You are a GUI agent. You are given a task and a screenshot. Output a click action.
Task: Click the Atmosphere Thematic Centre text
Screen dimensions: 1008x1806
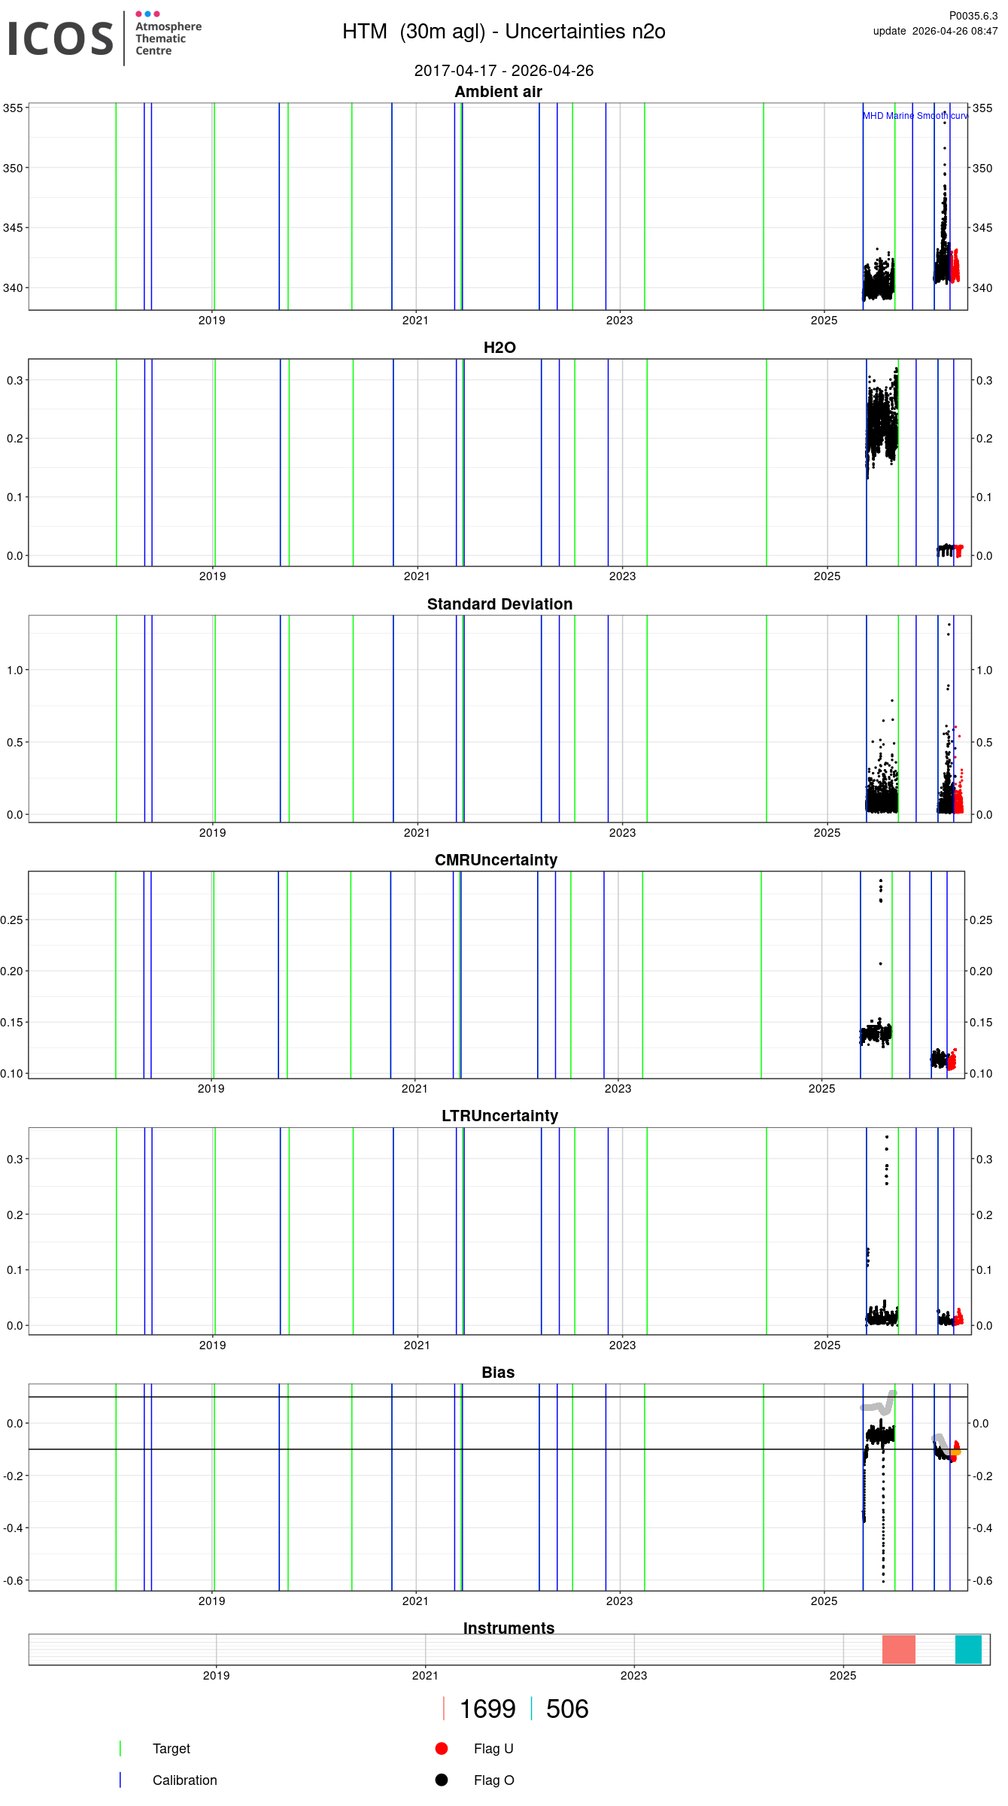coord(168,39)
